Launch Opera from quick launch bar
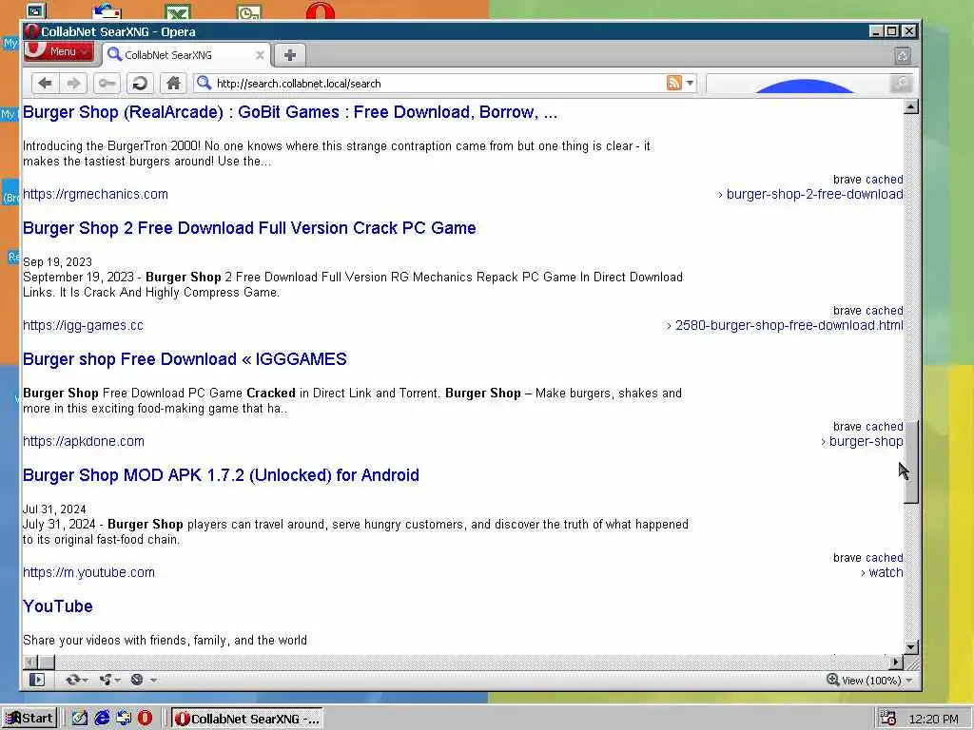Viewport: 974px width, 730px height. [x=145, y=719]
